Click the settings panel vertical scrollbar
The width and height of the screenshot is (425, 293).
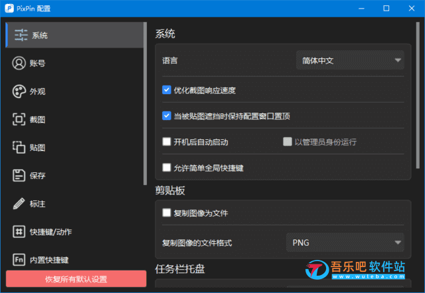(418, 95)
